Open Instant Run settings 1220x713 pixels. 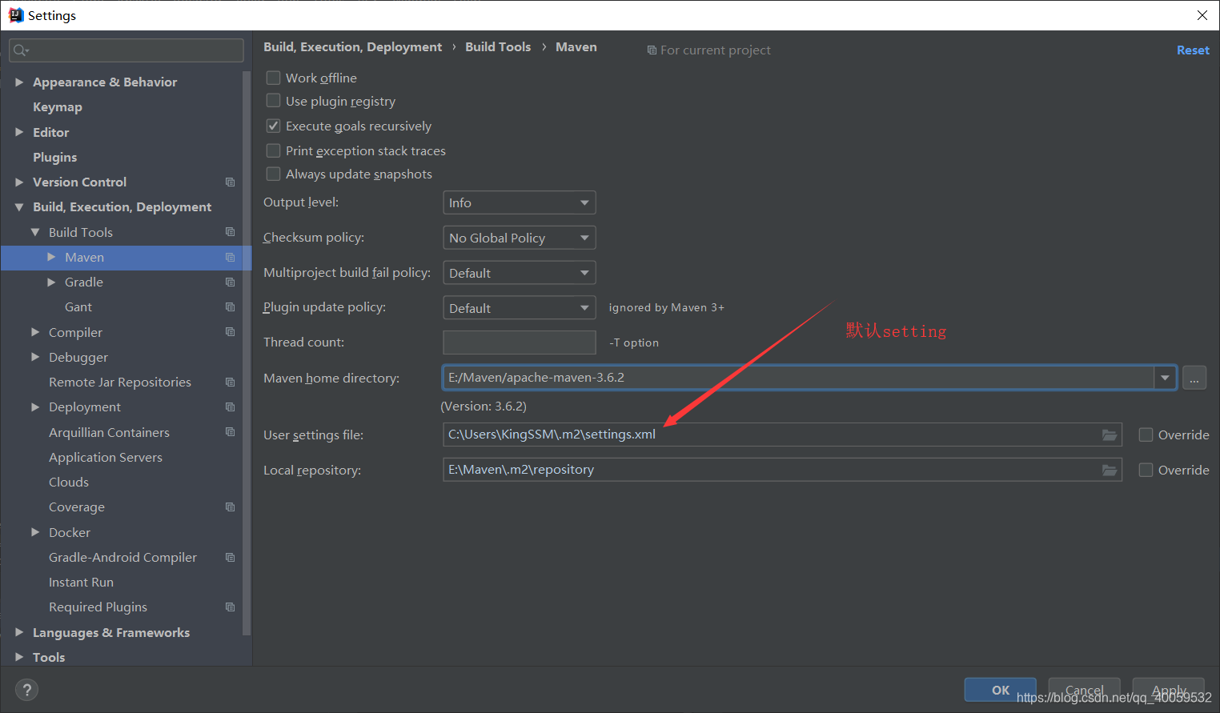tap(81, 583)
